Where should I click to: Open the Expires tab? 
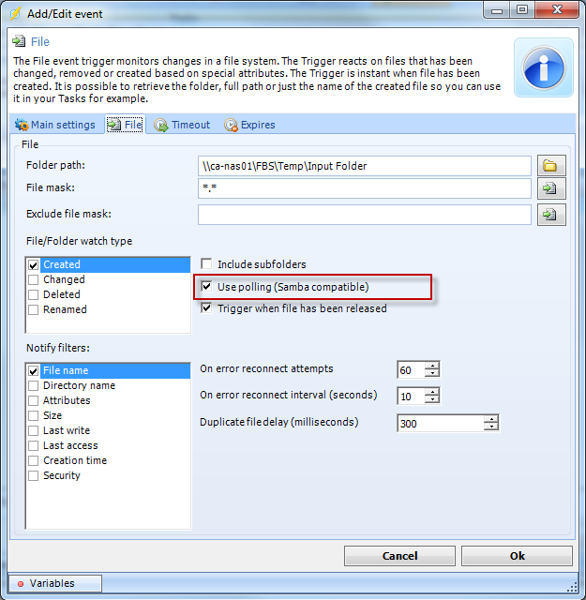pyautogui.click(x=249, y=125)
